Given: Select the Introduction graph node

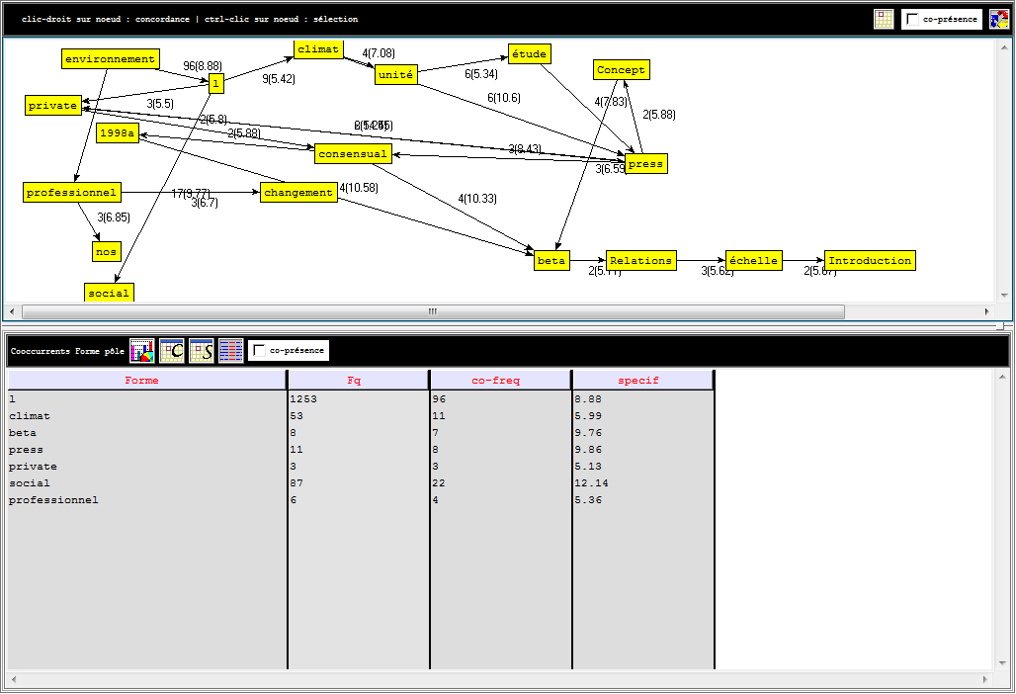Looking at the screenshot, I should pos(870,260).
